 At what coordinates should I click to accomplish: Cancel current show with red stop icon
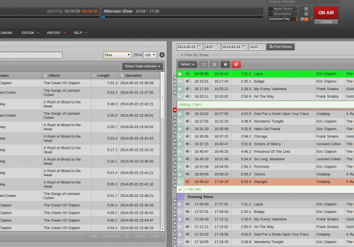pyautogui.click(x=236, y=65)
